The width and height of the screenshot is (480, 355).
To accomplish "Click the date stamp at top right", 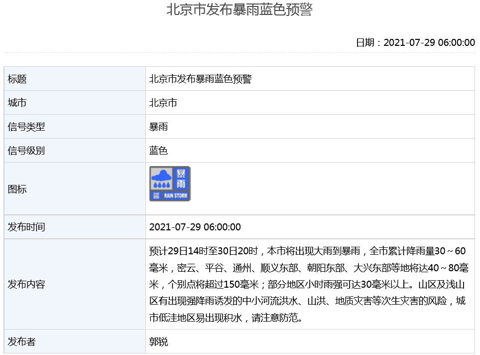I will (415, 42).
